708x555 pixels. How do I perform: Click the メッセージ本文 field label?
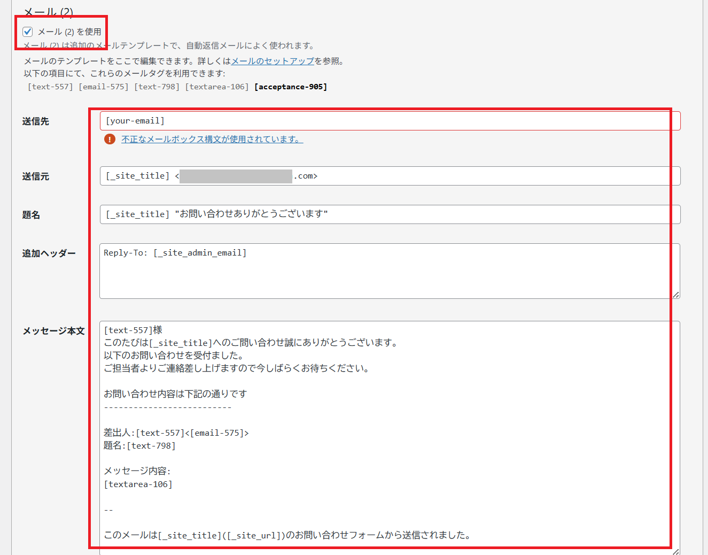(53, 331)
